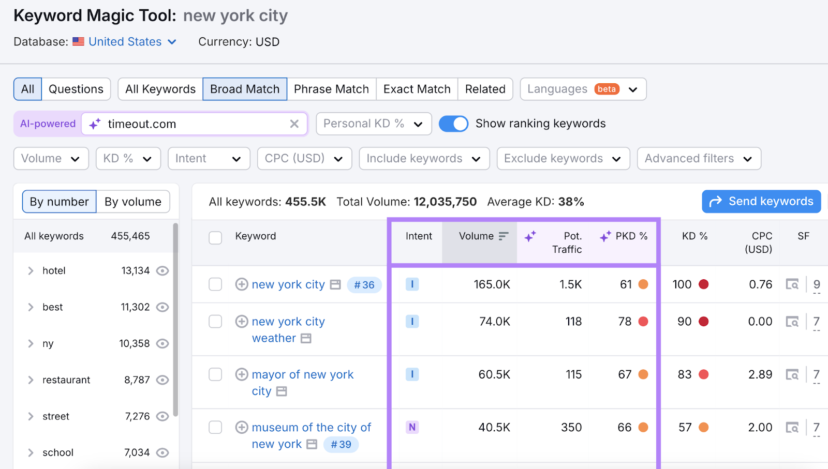The width and height of the screenshot is (828, 469).
Task: Open the Exclude keywords dropdown
Action: coord(564,159)
